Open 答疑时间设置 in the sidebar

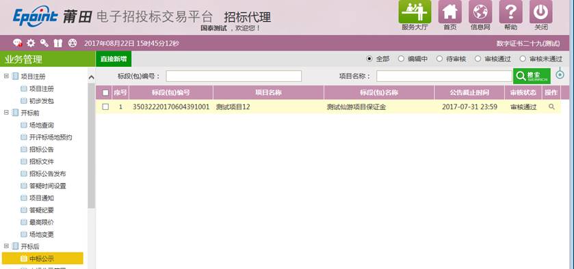(x=48, y=186)
